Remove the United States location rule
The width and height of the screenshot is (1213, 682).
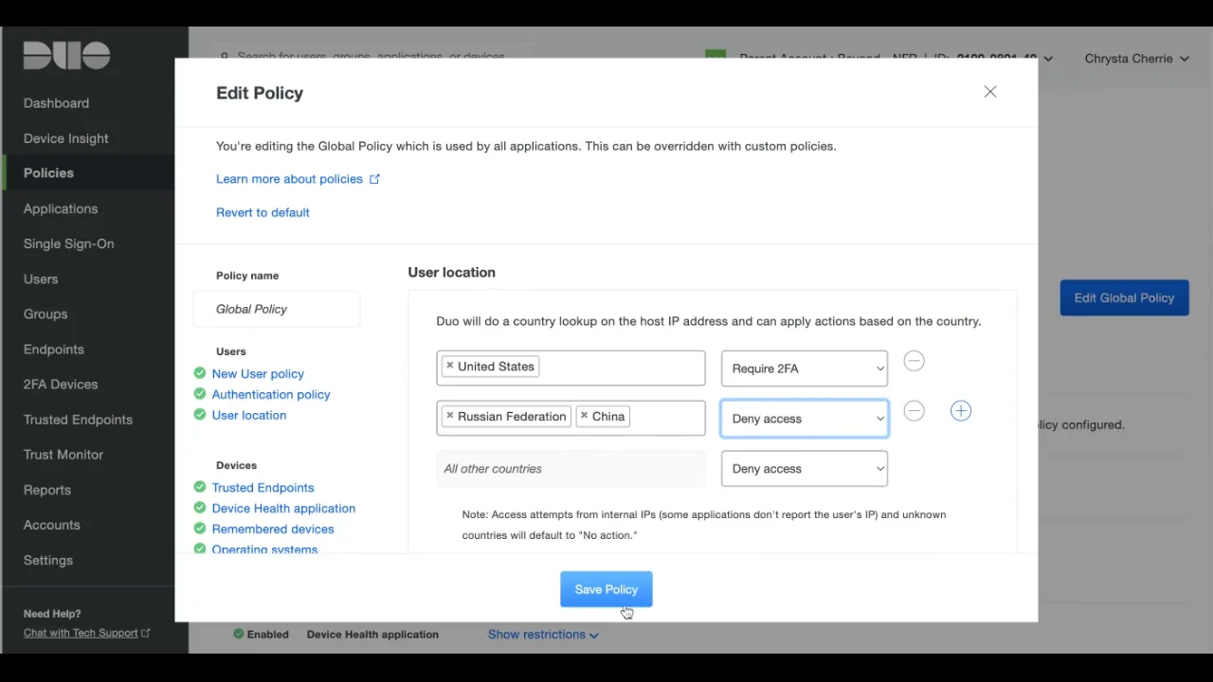[x=914, y=361]
